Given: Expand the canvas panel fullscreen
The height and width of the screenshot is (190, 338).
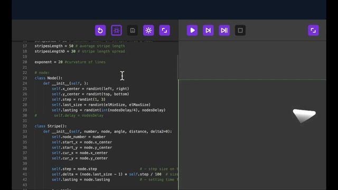Looking at the screenshot, I should click(313, 31).
